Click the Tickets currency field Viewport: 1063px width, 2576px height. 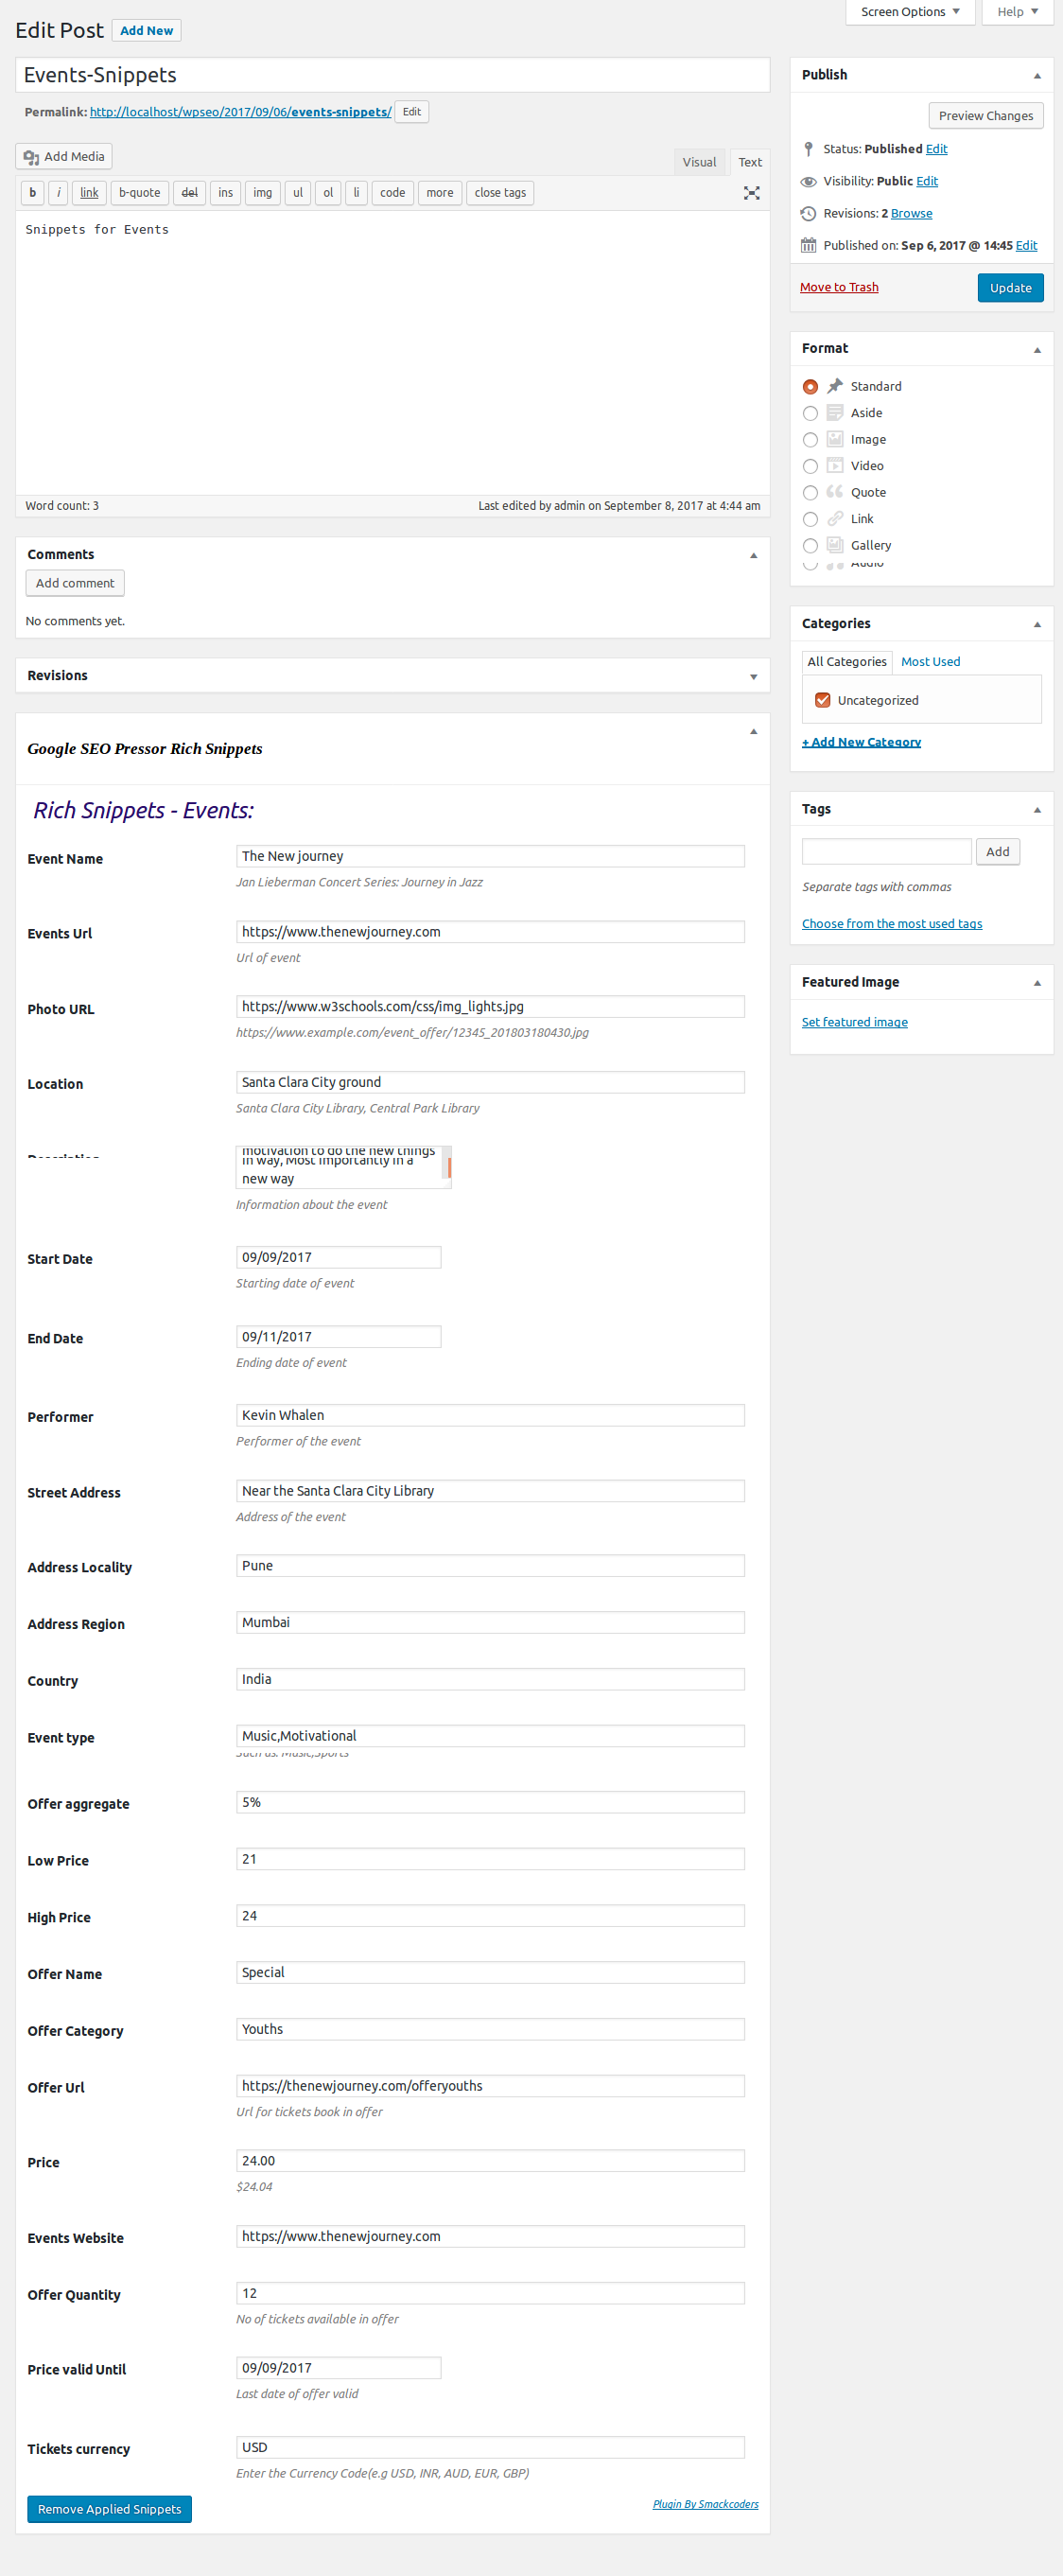coord(490,2447)
